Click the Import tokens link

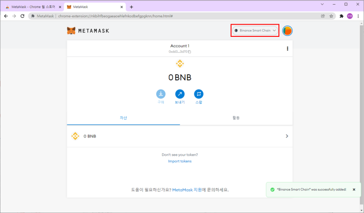pos(180,161)
